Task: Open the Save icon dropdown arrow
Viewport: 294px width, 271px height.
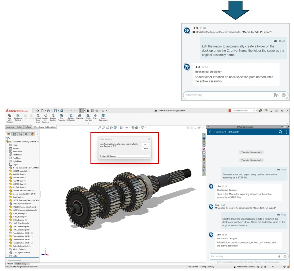Action: (x=58, y=111)
